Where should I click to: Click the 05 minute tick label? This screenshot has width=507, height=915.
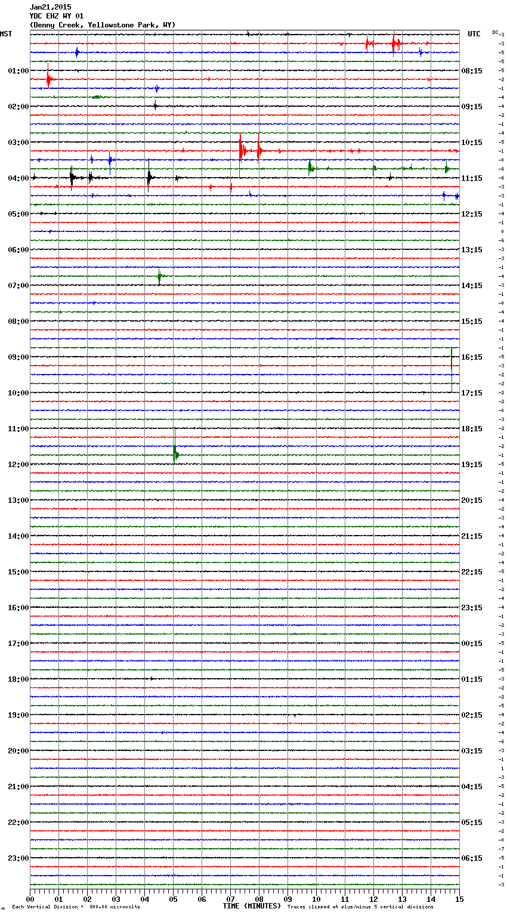[173, 899]
